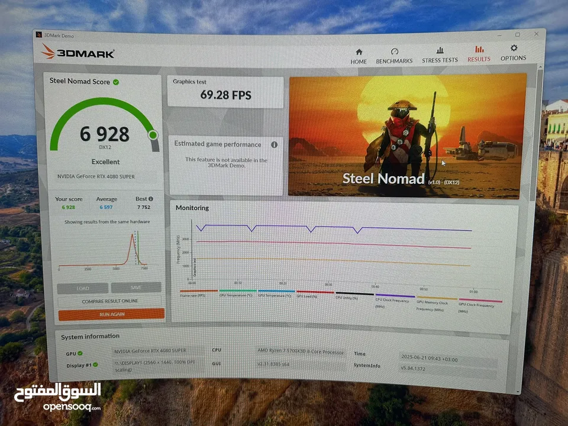The image size is (568, 426).
Task: Click info icon next to Estimated game performance
Action: point(274,144)
